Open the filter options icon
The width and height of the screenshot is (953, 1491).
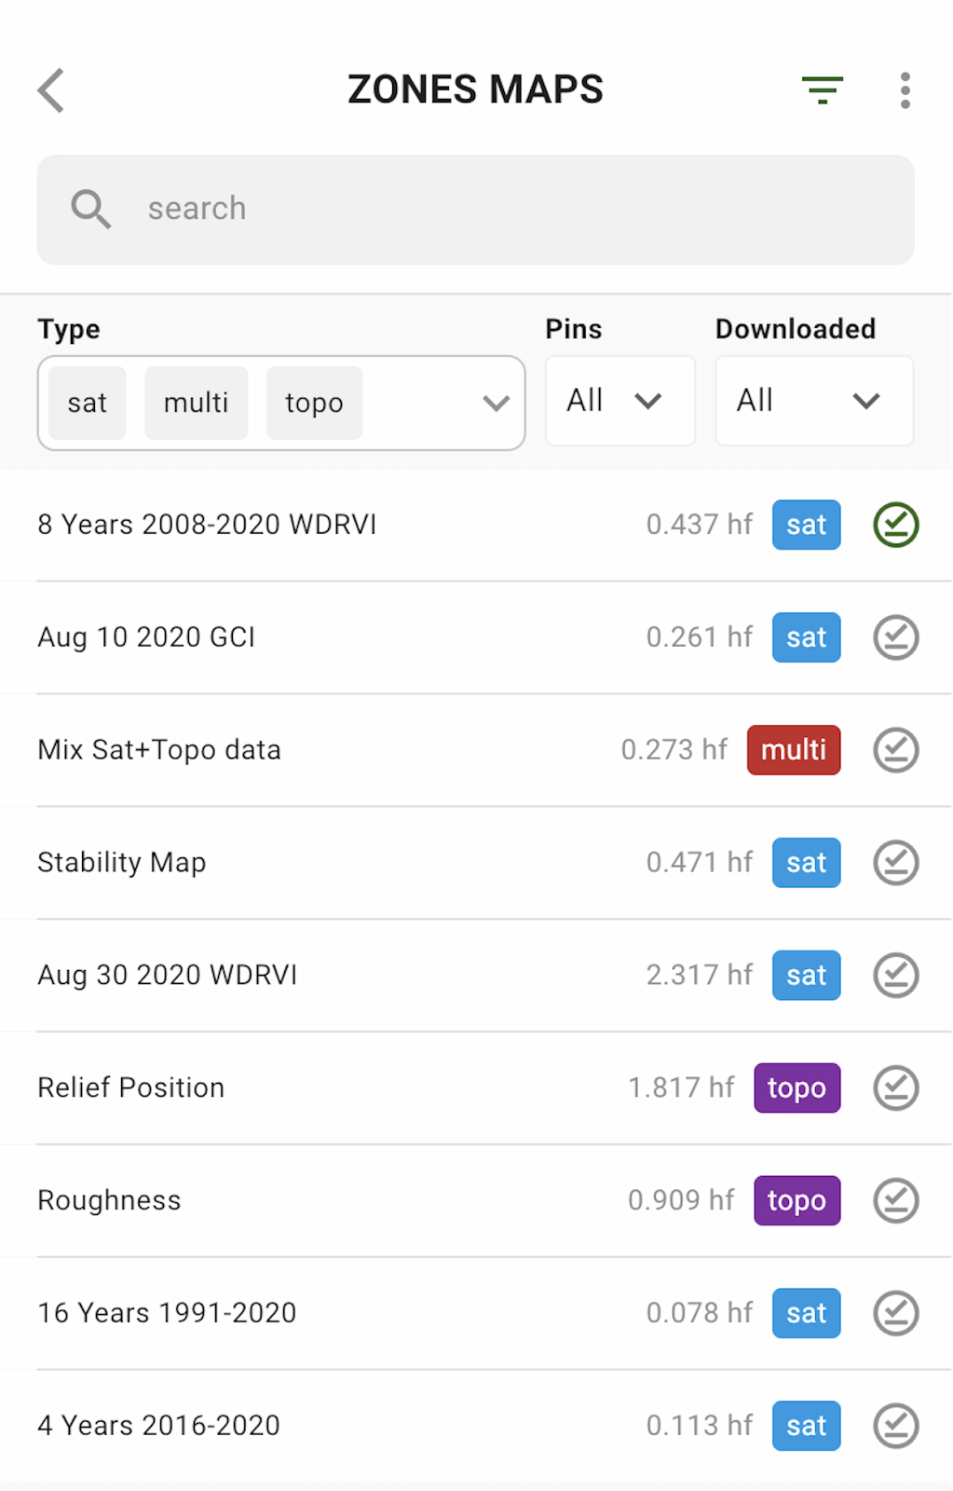(x=823, y=89)
